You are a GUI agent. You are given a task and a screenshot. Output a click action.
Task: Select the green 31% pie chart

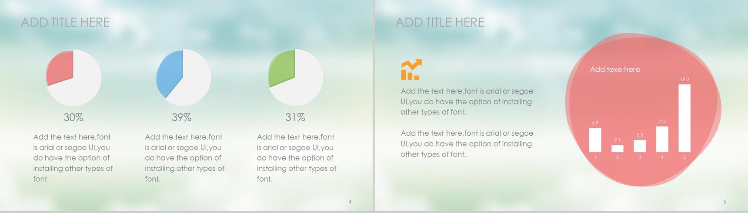point(295,78)
